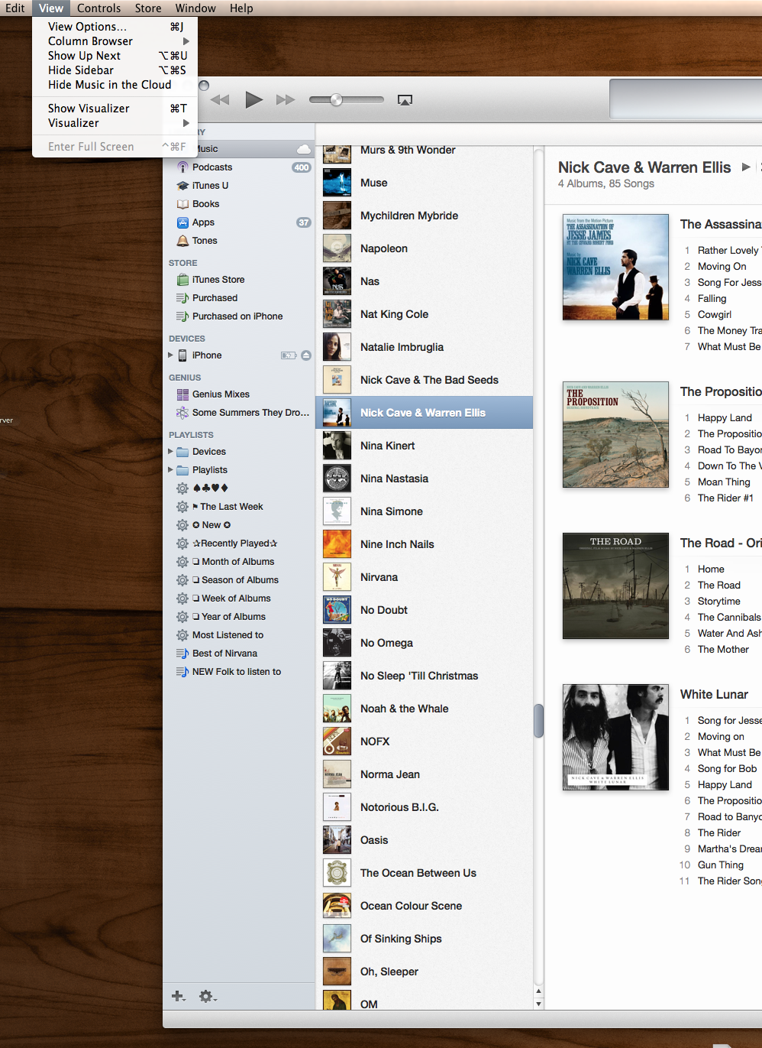Select Hide Music in the Cloud

click(115, 85)
